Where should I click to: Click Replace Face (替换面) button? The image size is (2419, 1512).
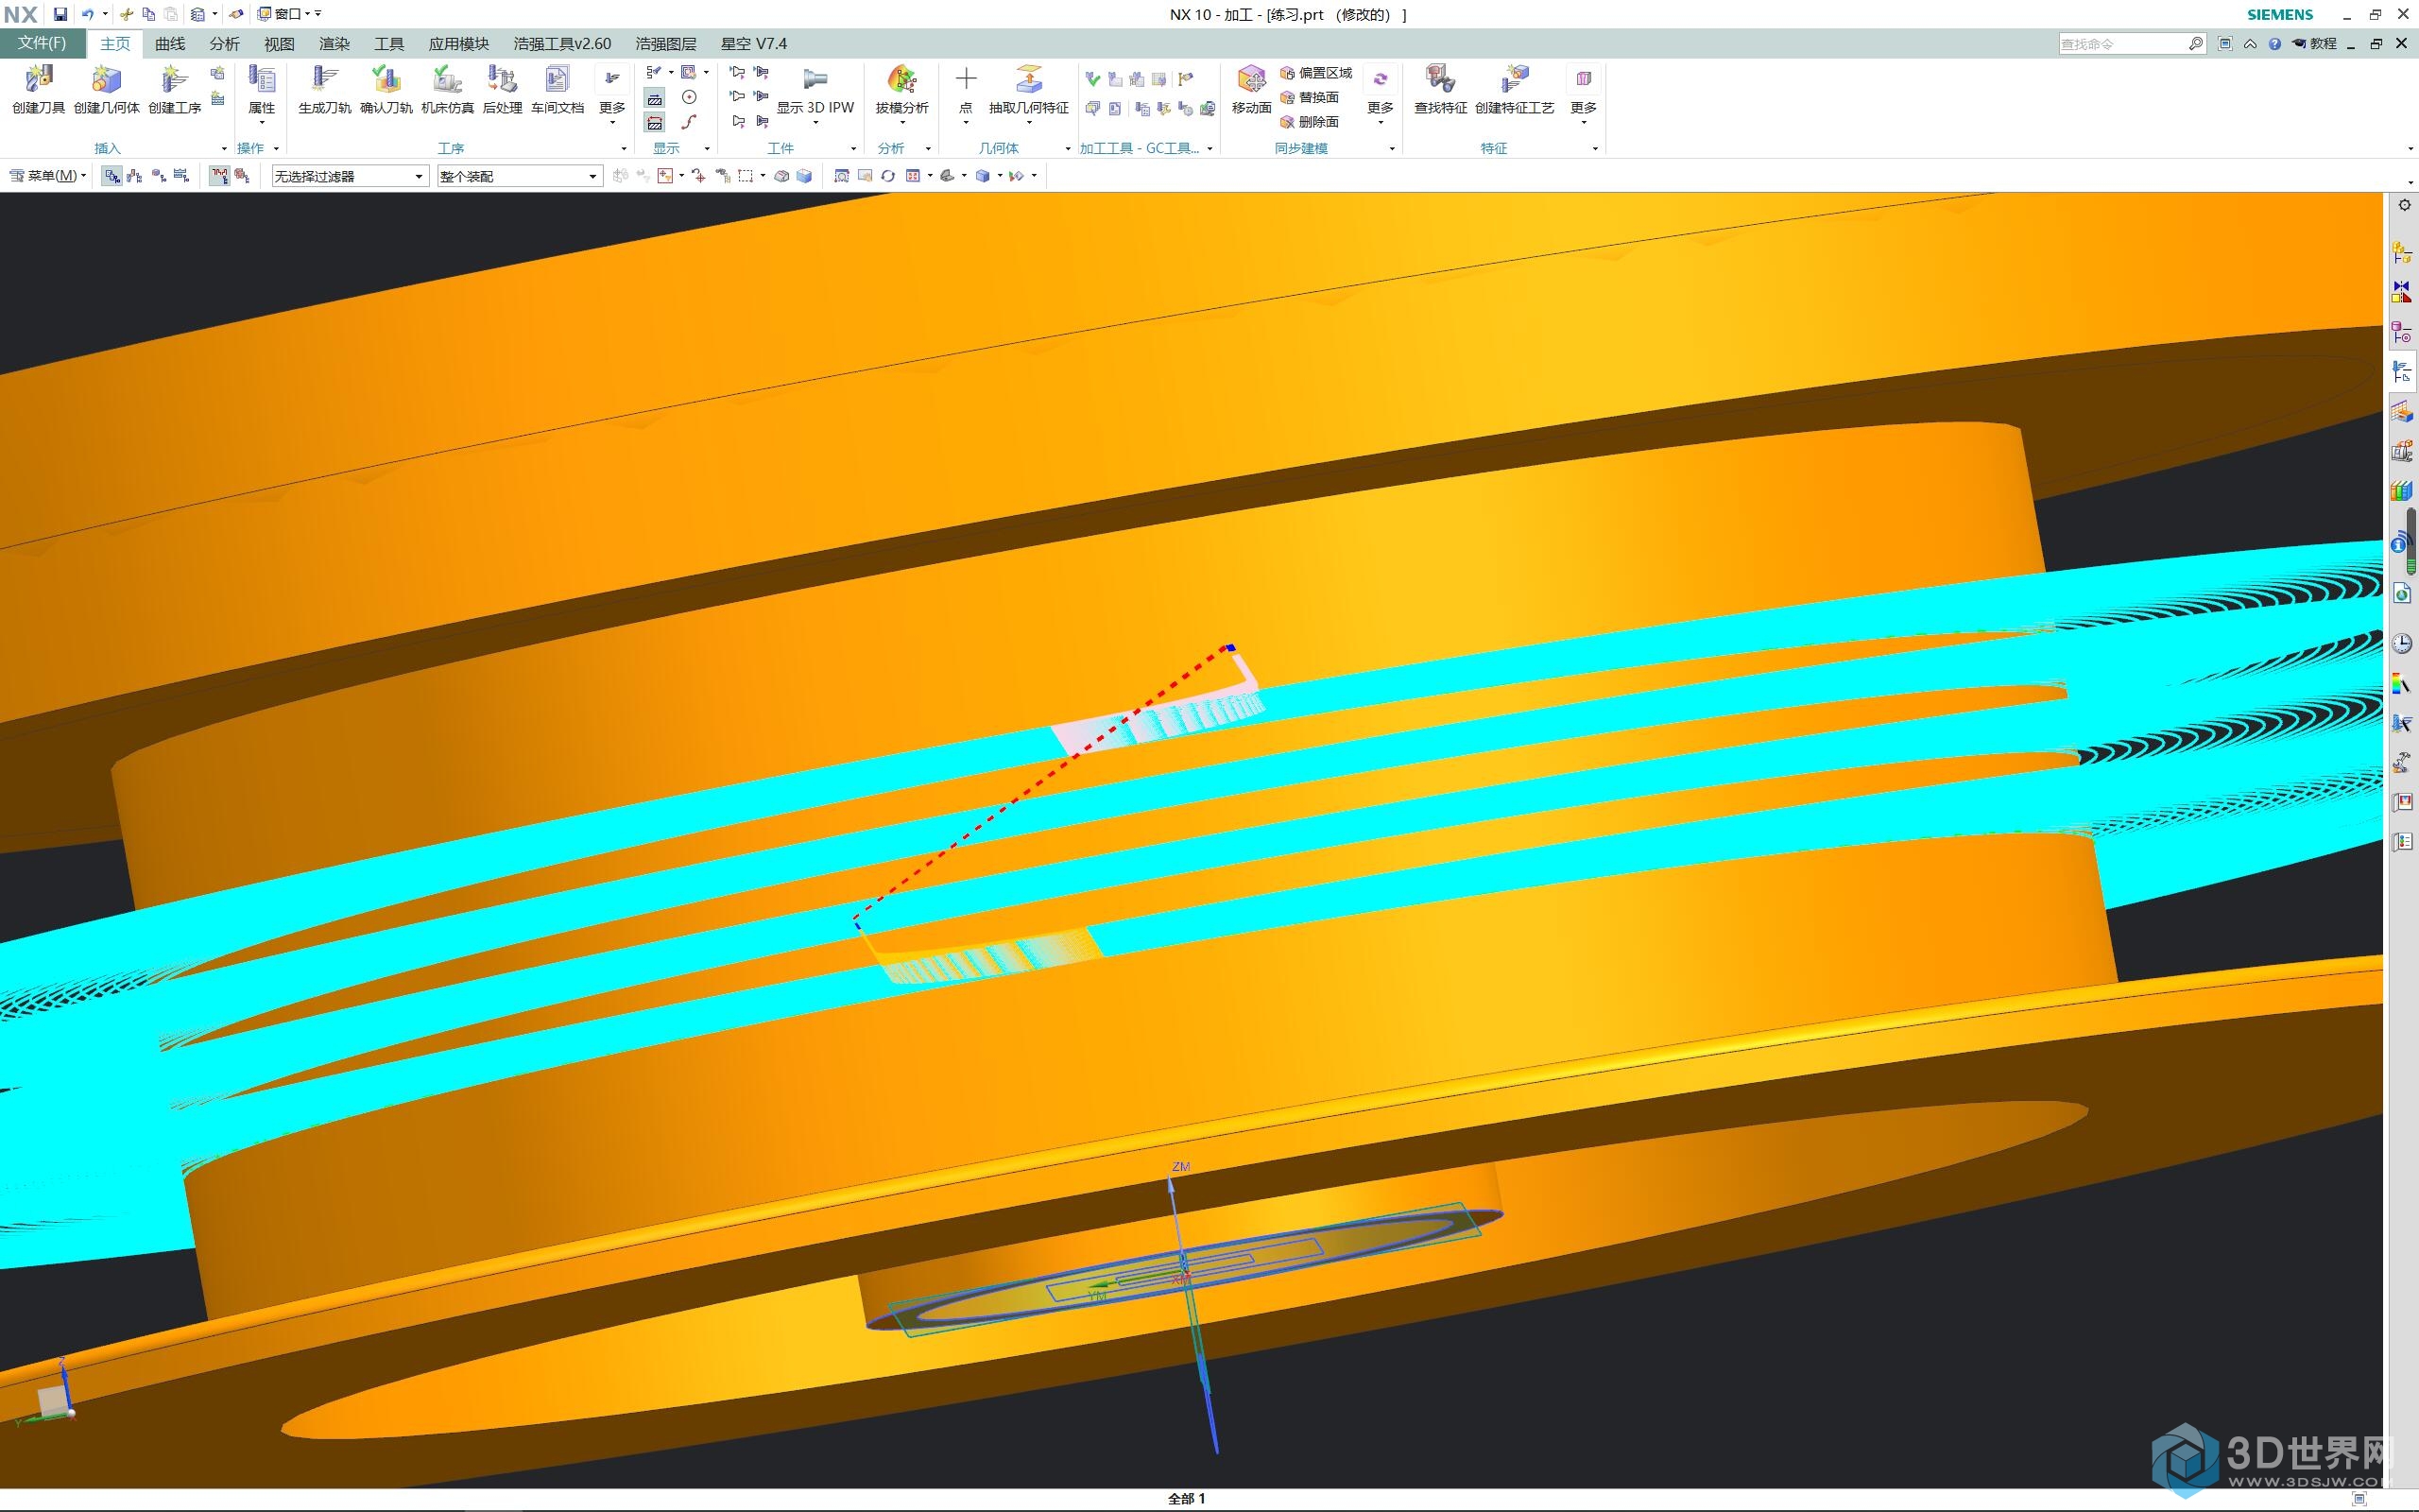(x=1310, y=97)
